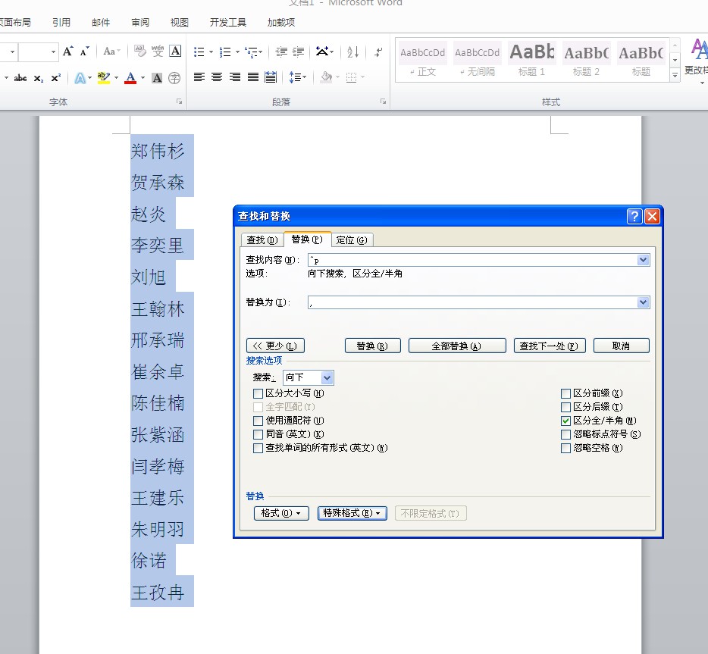Screen dimensions: 708x654
Task: Decrease paragraph indent
Action: tap(281, 52)
